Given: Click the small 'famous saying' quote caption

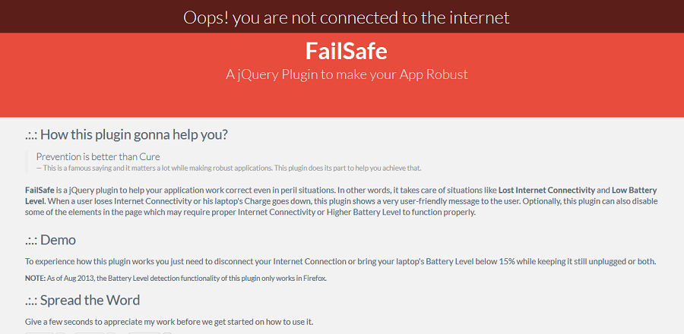Looking at the screenshot, I should [228, 168].
